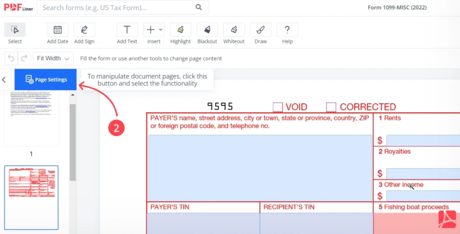
Task: Open the Help question mark
Action: (x=287, y=33)
